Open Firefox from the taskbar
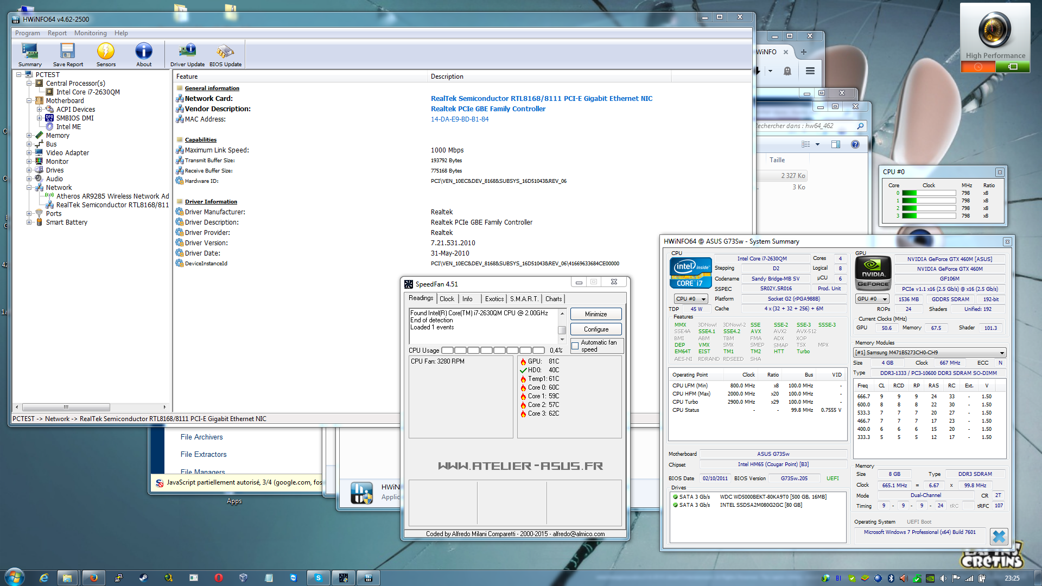This screenshot has height=586, width=1042. pos(93,578)
